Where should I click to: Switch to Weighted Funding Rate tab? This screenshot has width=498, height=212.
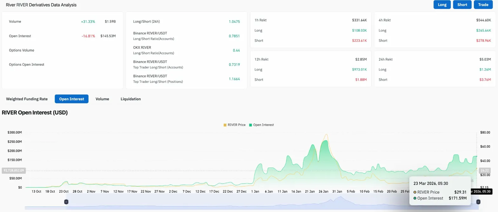(x=27, y=99)
